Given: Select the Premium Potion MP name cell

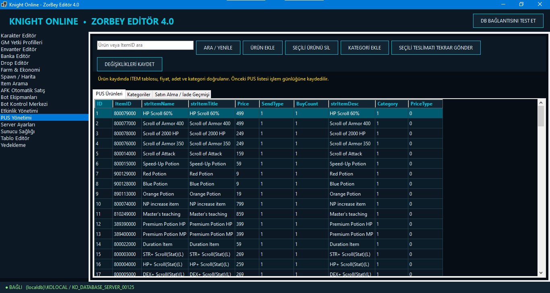Looking at the screenshot, I should 165,234.
